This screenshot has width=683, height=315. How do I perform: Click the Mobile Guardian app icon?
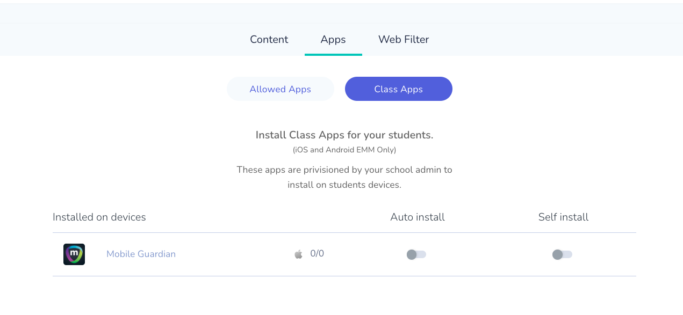[x=74, y=254]
